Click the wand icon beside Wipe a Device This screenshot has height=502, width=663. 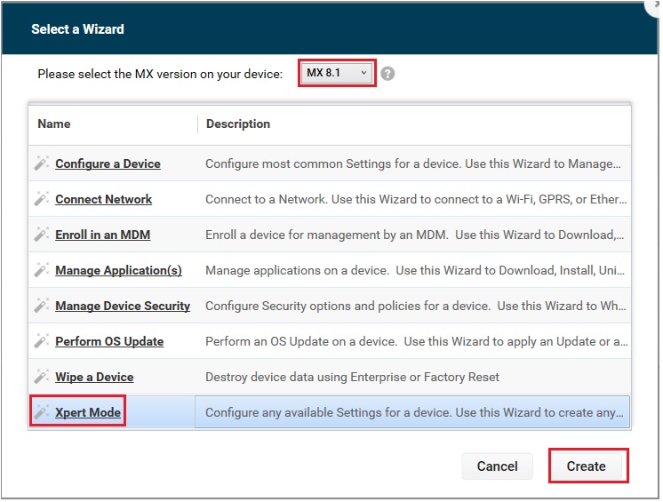pyautogui.click(x=42, y=376)
